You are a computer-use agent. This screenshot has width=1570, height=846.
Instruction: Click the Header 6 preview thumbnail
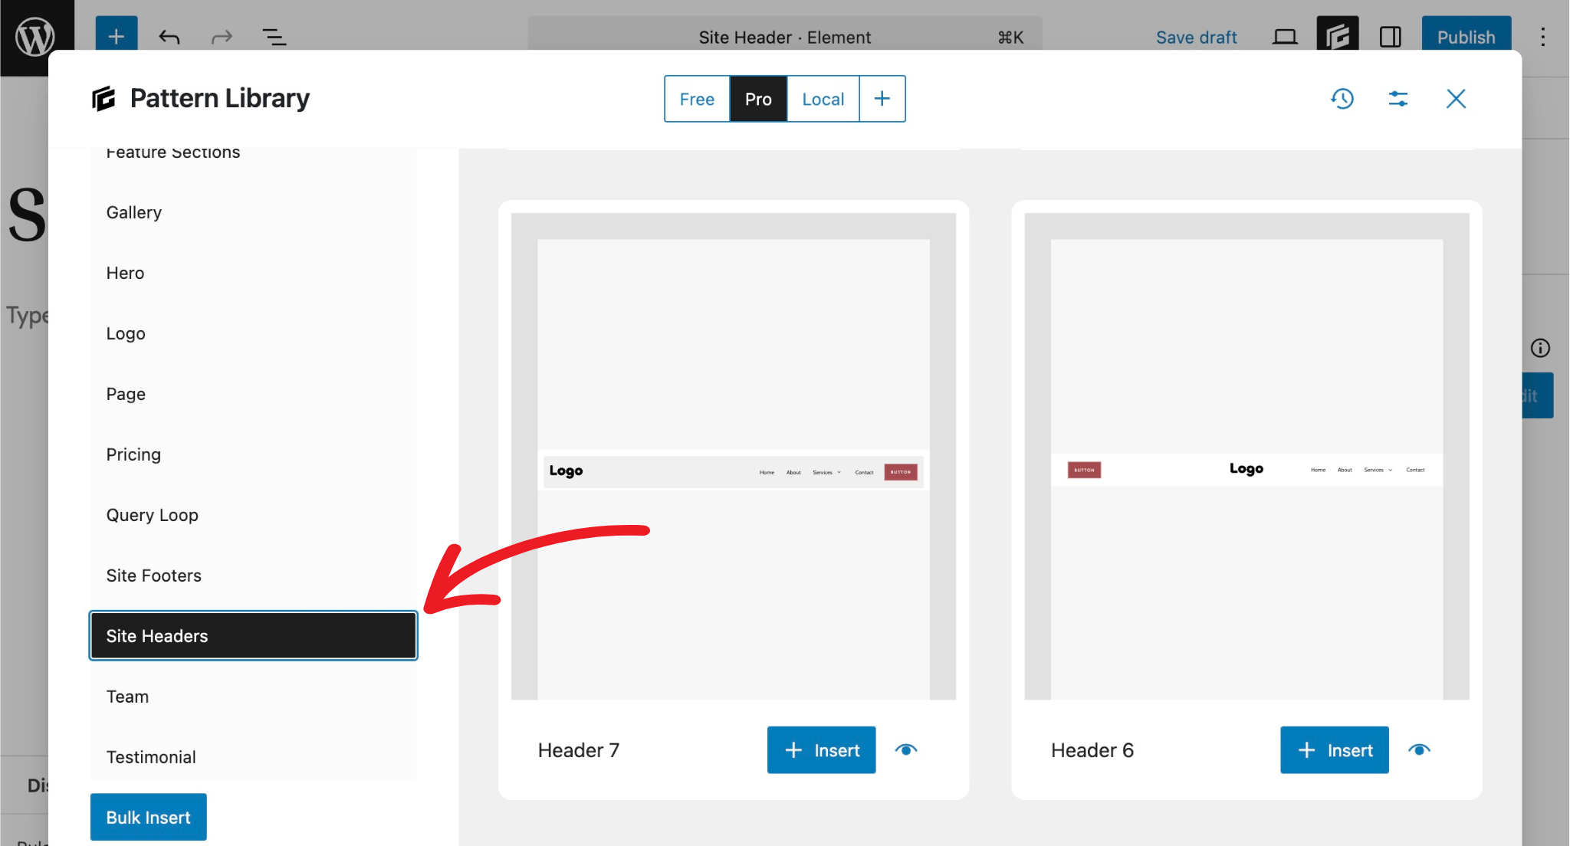tap(1246, 456)
